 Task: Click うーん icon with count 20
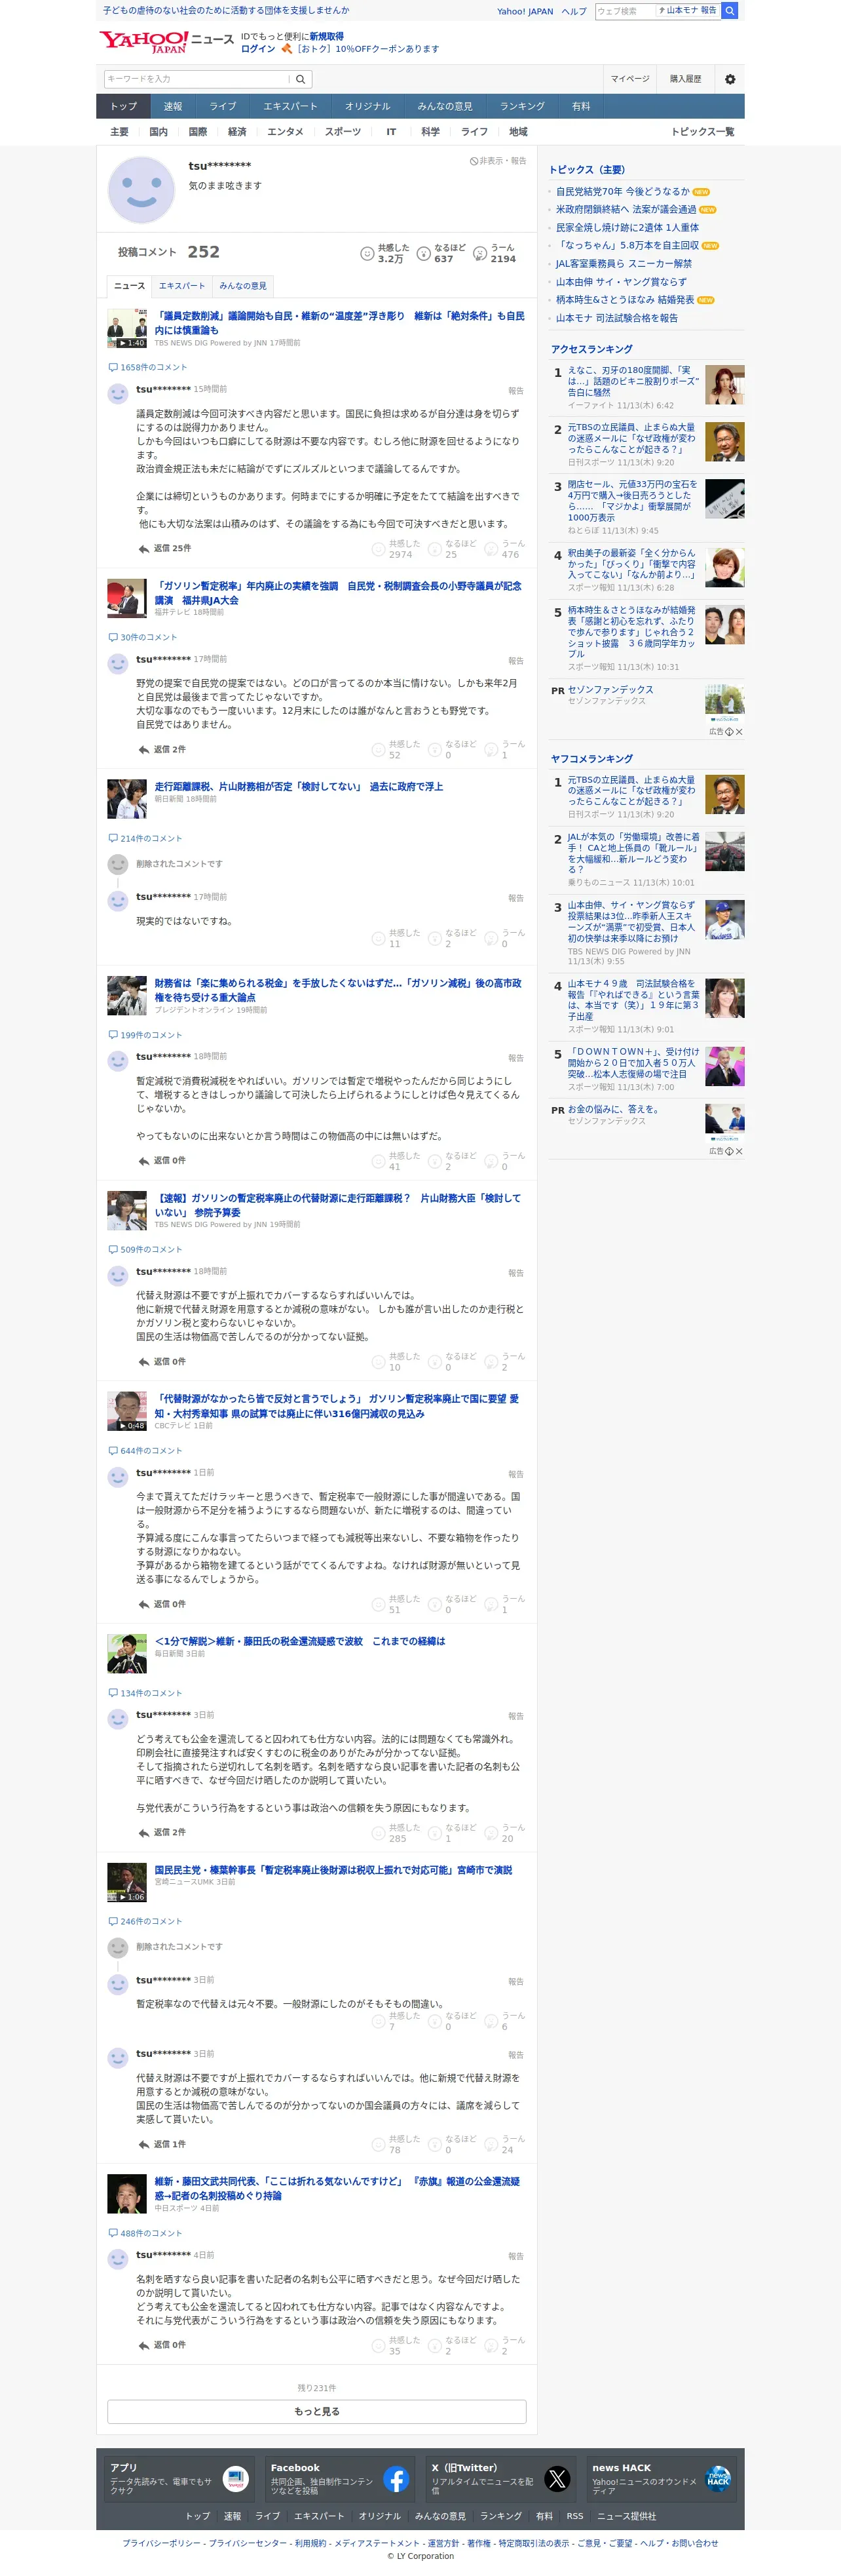pos(491,1833)
